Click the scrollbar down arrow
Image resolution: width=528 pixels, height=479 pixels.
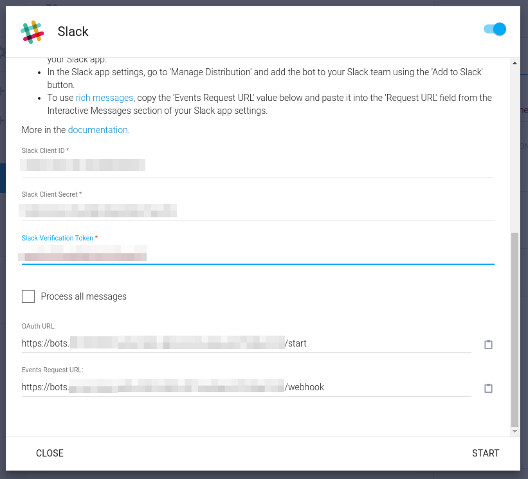point(514,431)
